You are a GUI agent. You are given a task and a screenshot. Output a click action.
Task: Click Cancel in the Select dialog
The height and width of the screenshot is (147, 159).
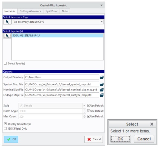tap(144, 139)
